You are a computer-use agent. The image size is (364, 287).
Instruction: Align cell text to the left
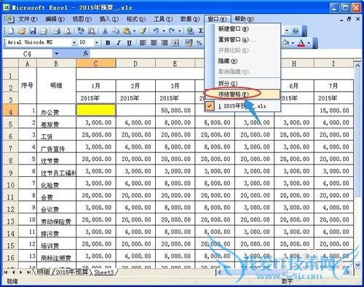(143, 43)
